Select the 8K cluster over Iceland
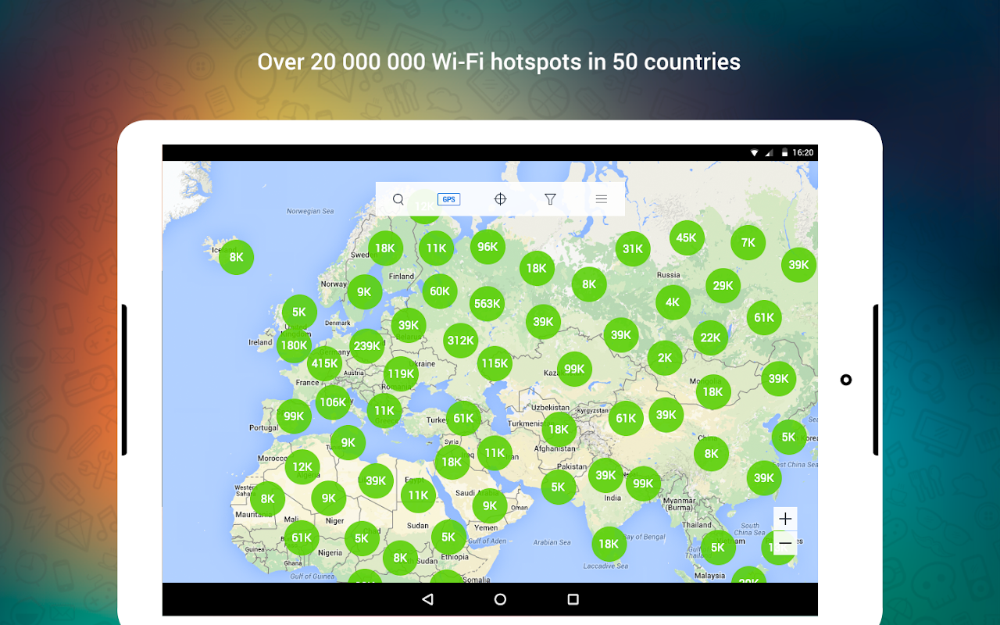 point(236,256)
